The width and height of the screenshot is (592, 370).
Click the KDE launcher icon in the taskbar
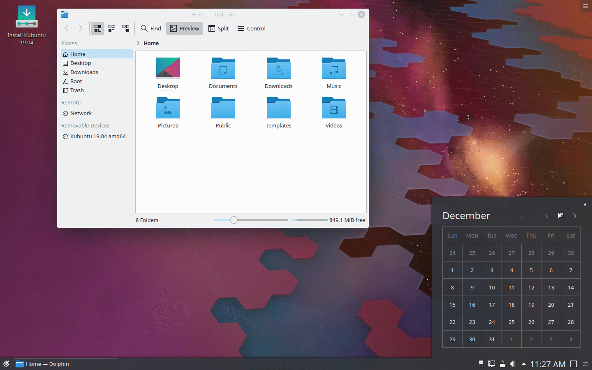pyautogui.click(x=6, y=364)
